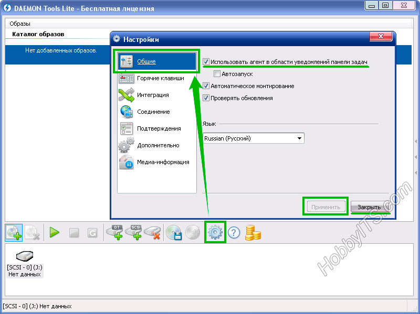The image size is (420, 314).
Task: Add a DT virtual drive
Action: coord(115,232)
